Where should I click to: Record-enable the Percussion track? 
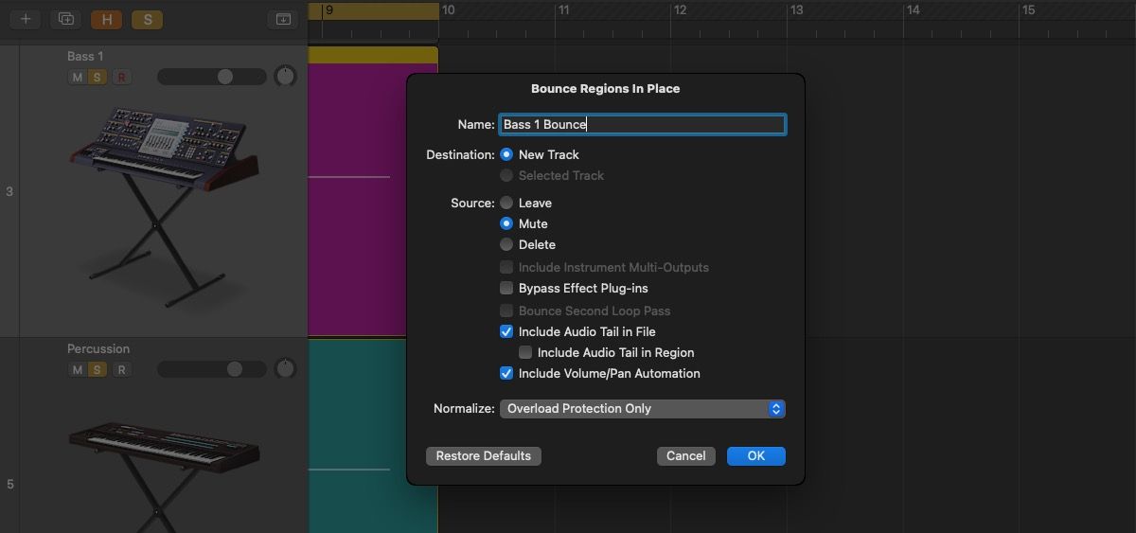pyautogui.click(x=121, y=370)
